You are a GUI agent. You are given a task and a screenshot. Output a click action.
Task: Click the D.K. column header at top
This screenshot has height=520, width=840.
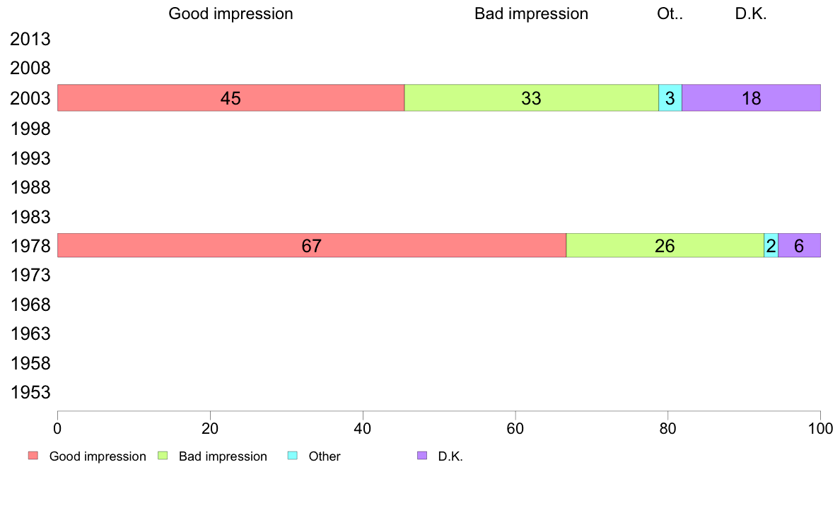click(751, 14)
